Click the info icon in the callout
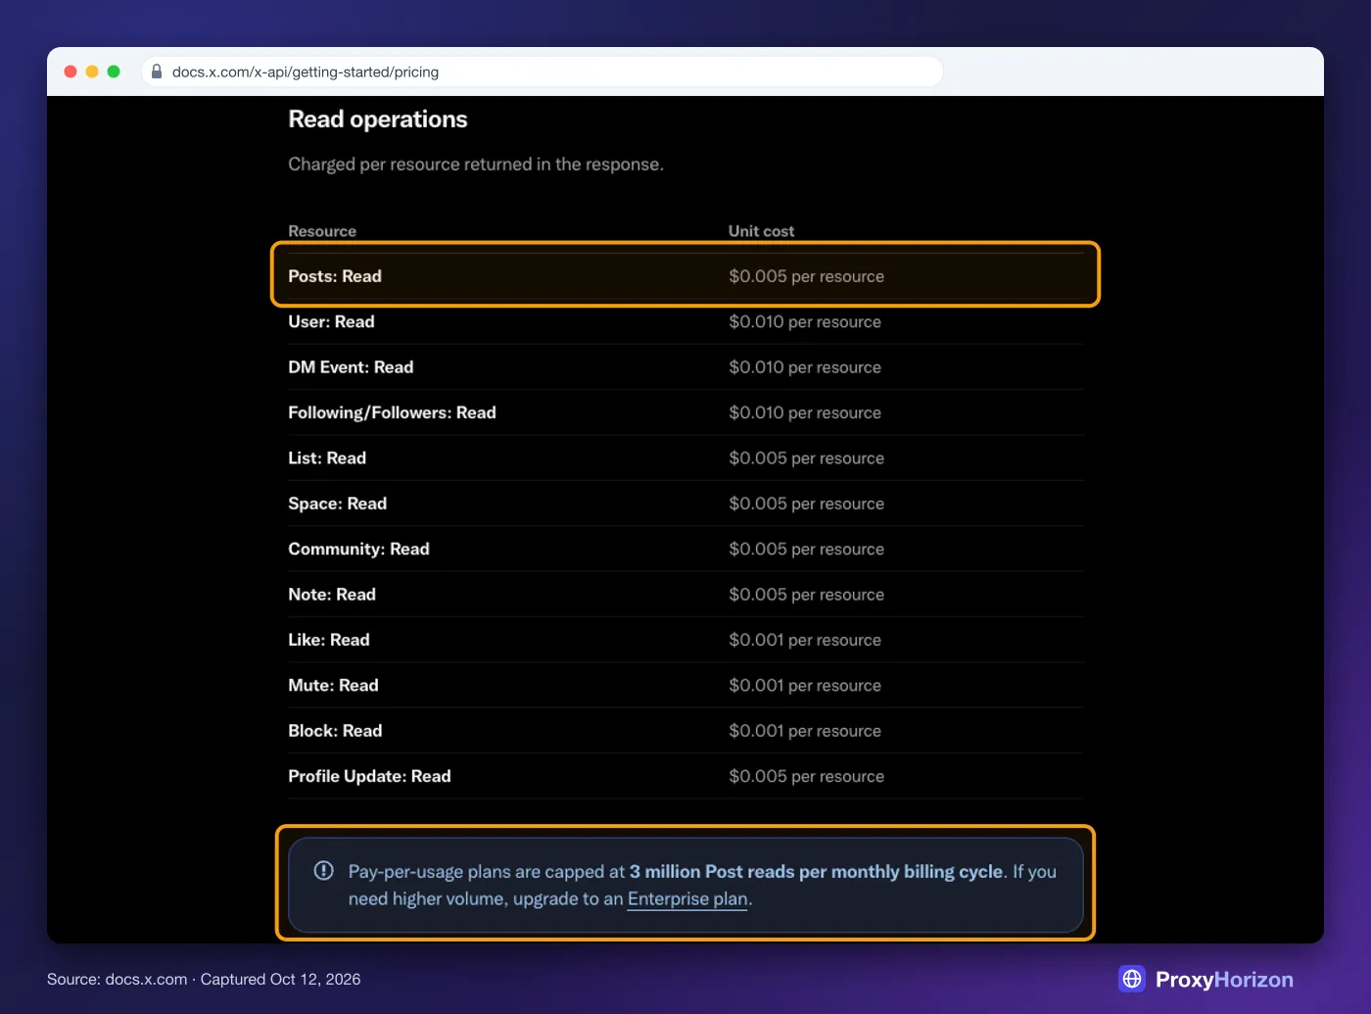This screenshot has width=1371, height=1014. point(323,870)
